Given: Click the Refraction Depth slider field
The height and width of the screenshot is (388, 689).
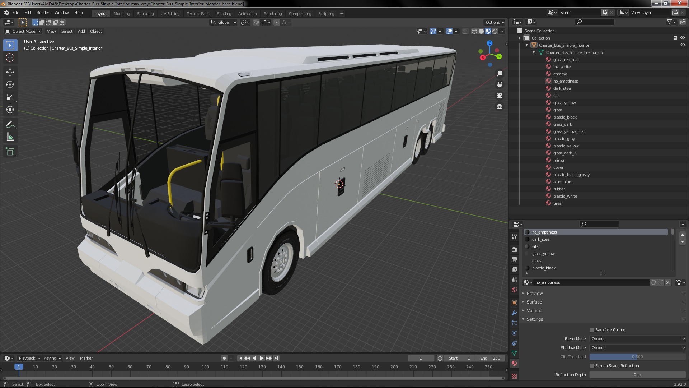Looking at the screenshot, I should pyautogui.click(x=637, y=375).
